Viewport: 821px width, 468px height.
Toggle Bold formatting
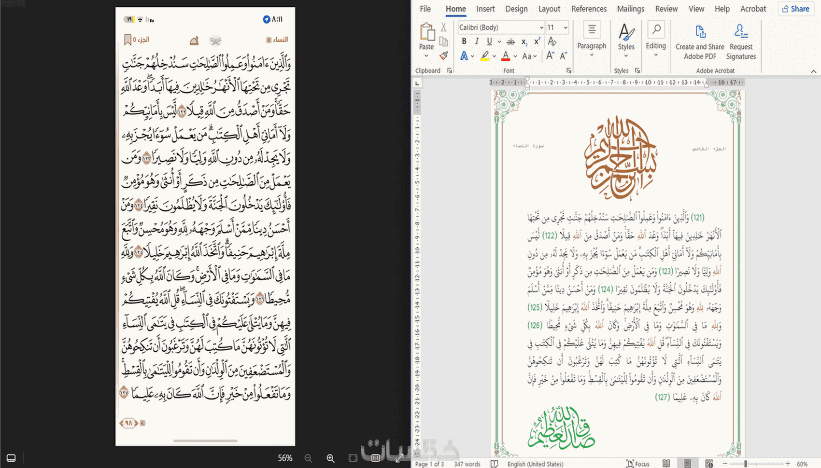coord(464,41)
